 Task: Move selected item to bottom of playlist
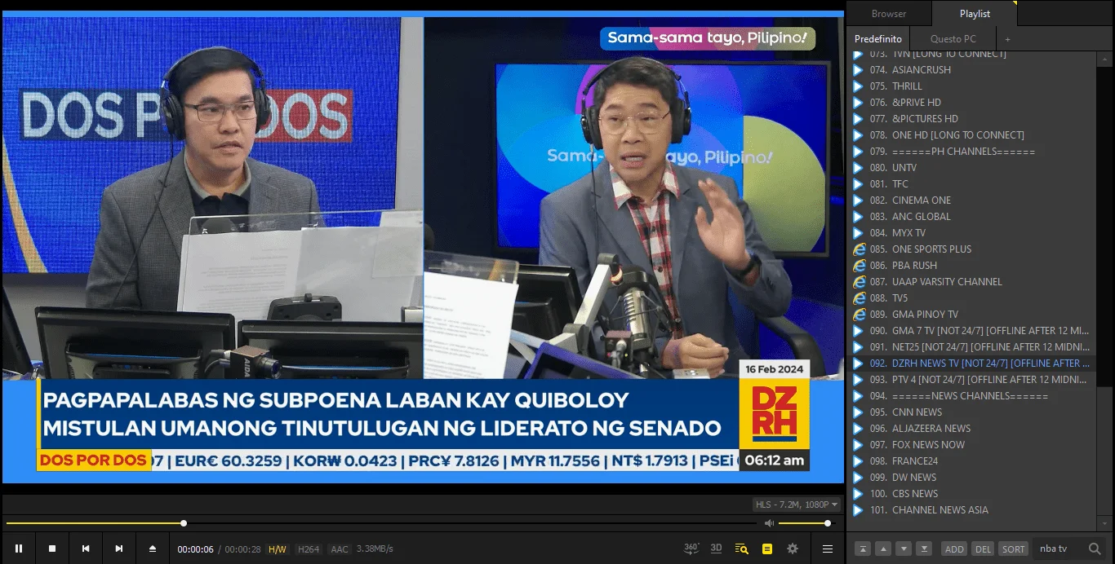point(924,549)
